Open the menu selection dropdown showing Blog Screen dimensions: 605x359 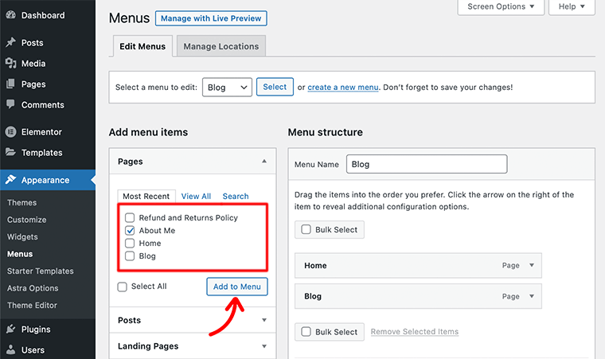[227, 88]
